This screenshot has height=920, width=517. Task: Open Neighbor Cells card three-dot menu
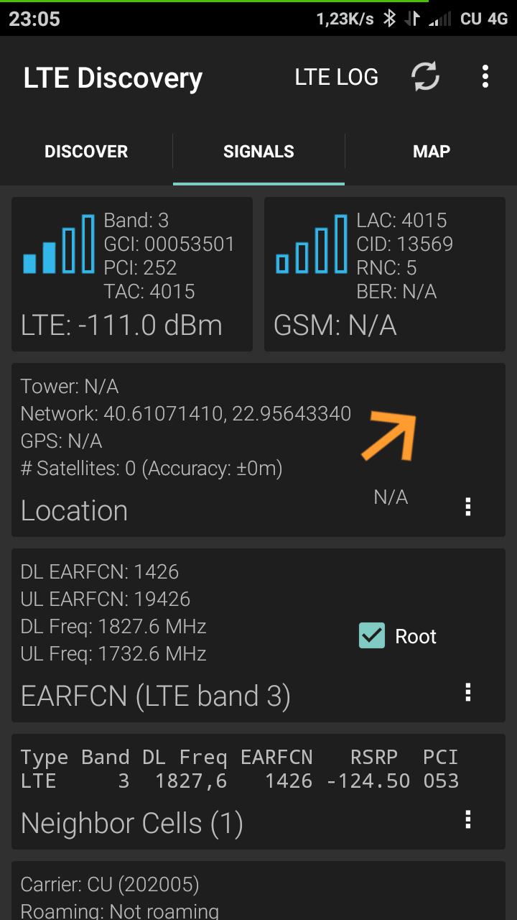point(468,819)
